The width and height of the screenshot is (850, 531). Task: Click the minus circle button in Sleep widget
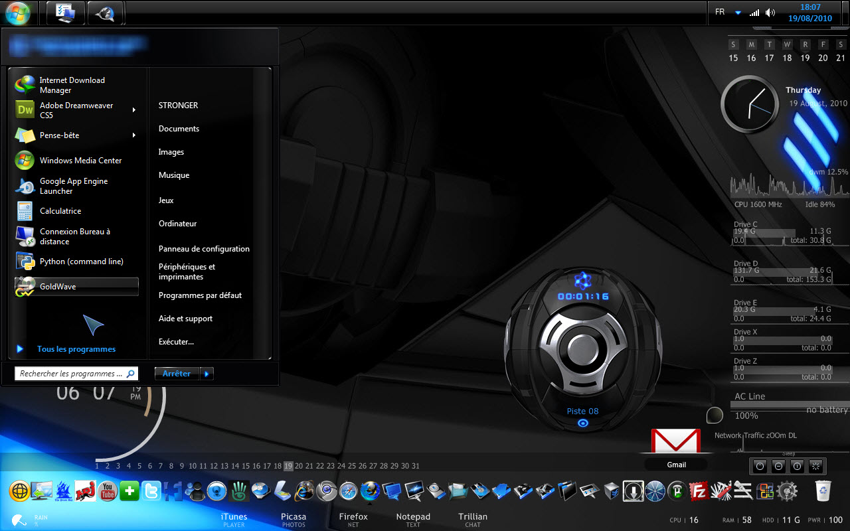(x=778, y=466)
